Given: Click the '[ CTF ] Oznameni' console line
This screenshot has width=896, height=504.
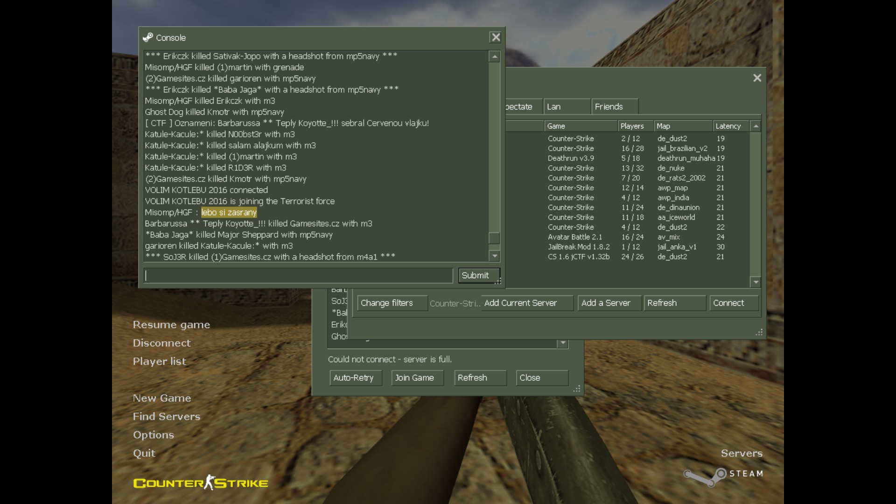Looking at the screenshot, I should tap(287, 123).
